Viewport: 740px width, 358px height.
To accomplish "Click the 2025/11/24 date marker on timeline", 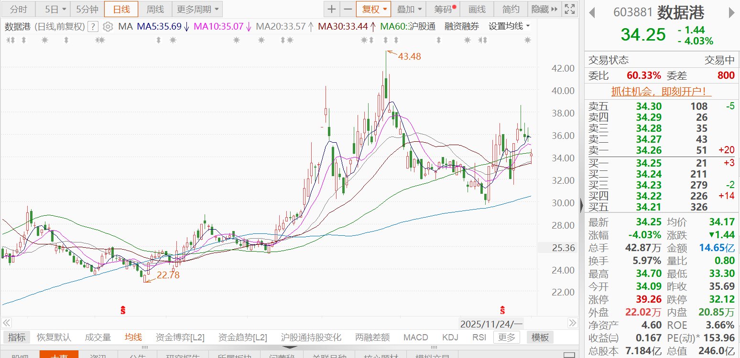I will (491, 324).
